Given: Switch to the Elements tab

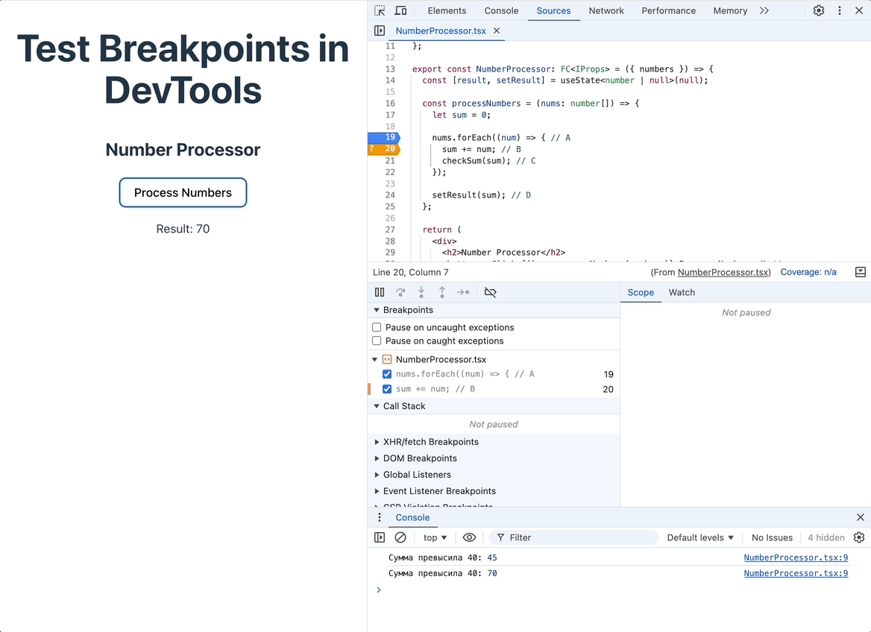Looking at the screenshot, I should pos(447,10).
